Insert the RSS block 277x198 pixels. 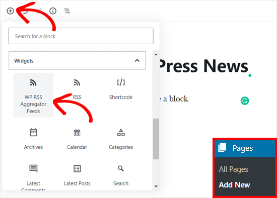(77, 89)
